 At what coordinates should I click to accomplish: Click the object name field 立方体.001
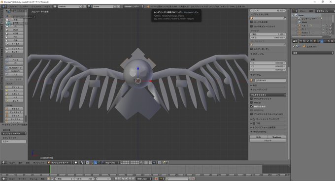point(270,80)
